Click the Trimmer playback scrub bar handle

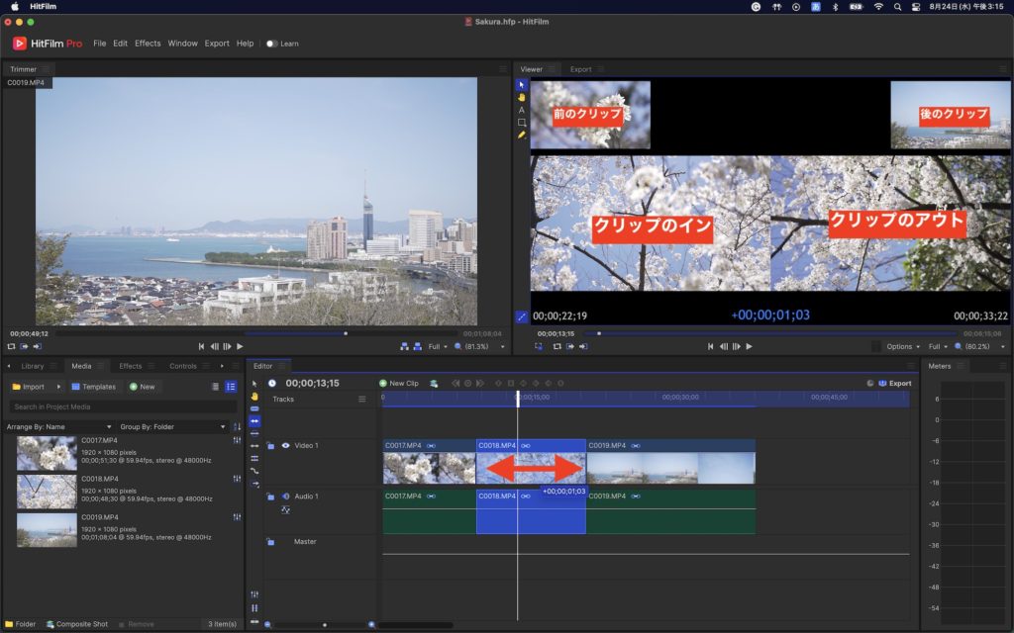tap(345, 333)
